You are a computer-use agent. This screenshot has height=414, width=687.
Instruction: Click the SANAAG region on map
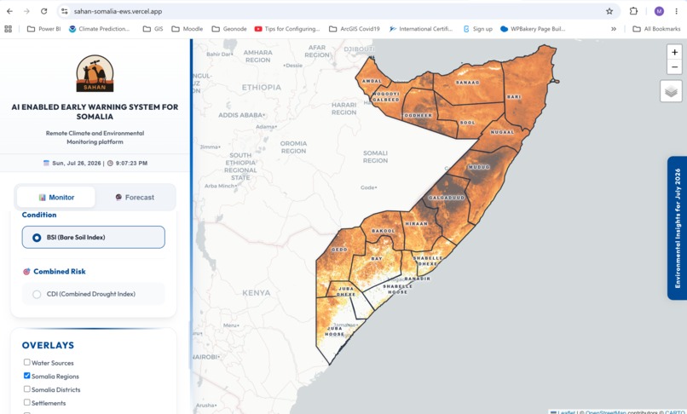pos(467,83)
